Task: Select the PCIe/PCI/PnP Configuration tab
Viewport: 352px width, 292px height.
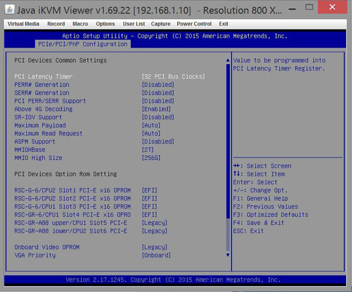Action: tap(82, 44)
